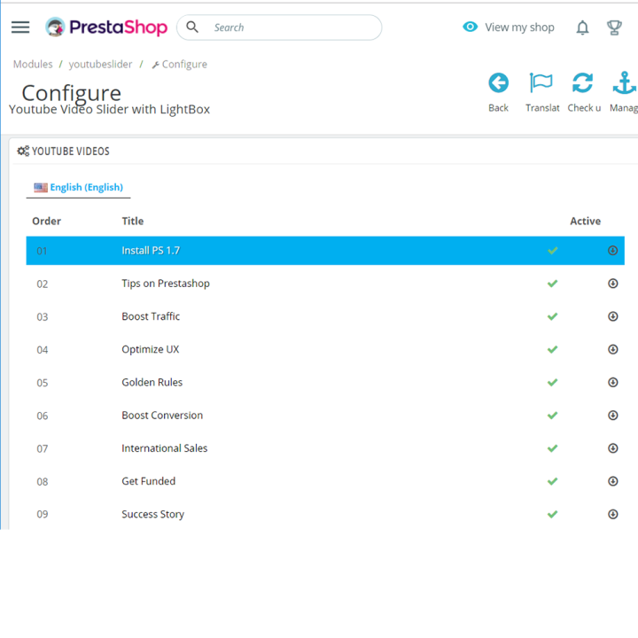Select the International Sales video row
Viewport: 638px width, 638px height.
[x=325, y=448]
